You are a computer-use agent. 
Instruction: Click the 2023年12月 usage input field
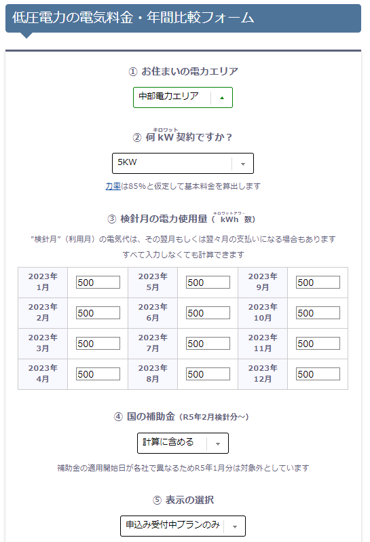pyautogui.click(x=318, y=374)
